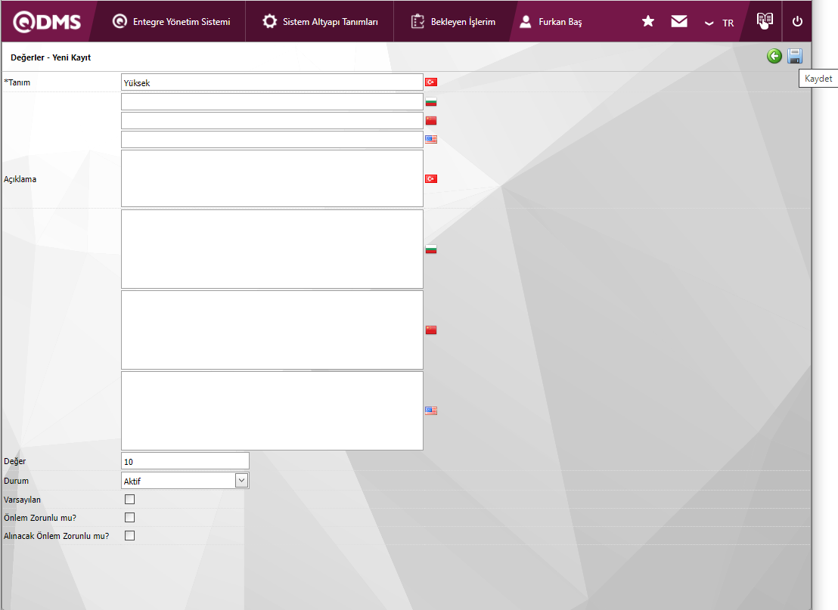Open the messages envelope icon
Screen dimensions: 838x610
click(678, 21)
